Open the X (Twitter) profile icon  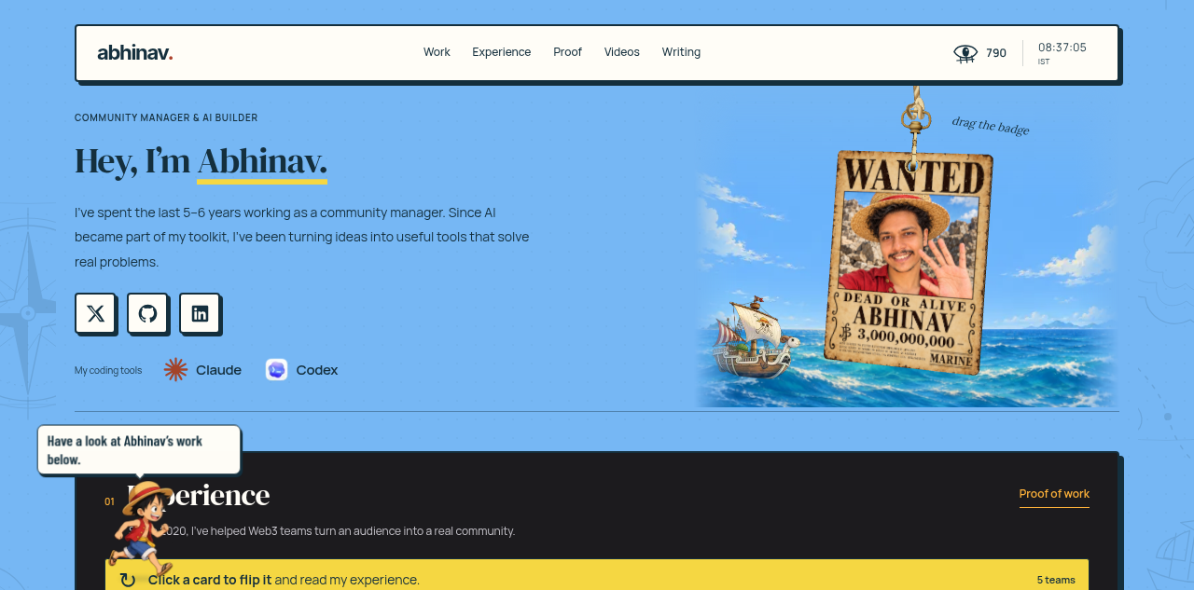95,313
